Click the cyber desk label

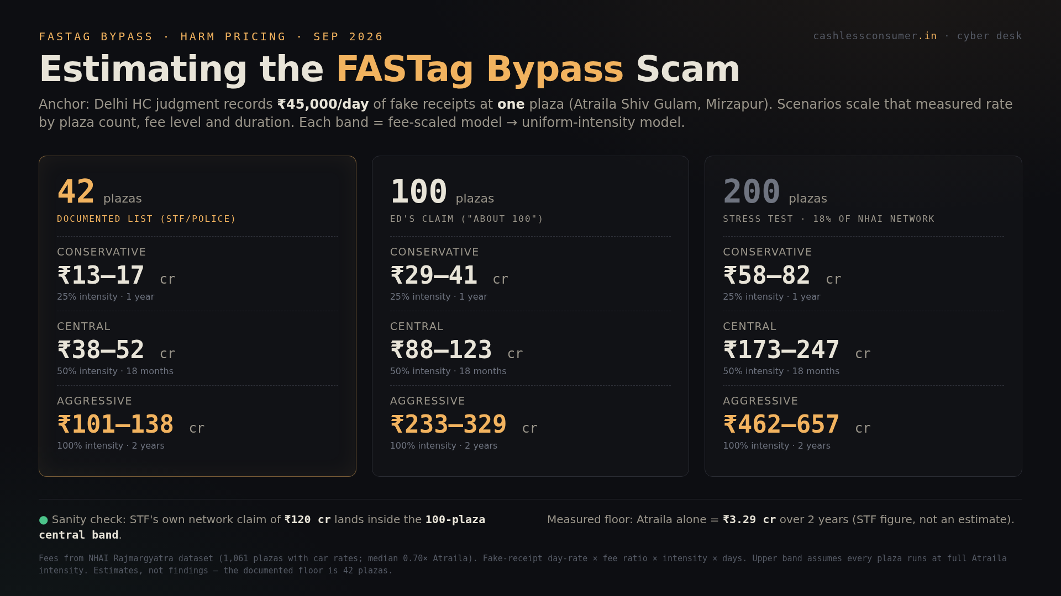[x=989, y=36]
